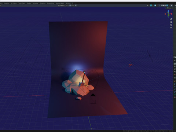Open the Scripting workspace tab
176x132 pixels.
tap(68, 3)
